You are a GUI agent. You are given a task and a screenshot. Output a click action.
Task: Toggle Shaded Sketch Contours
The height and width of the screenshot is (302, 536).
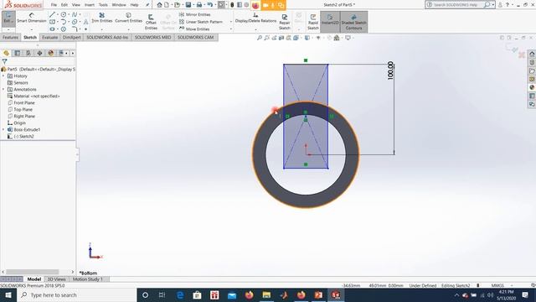353,22
